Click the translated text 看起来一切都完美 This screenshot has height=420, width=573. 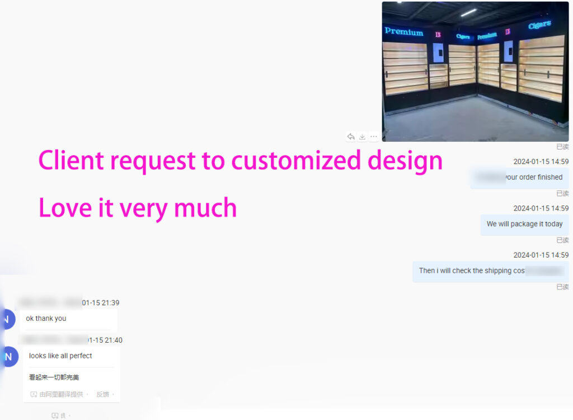[x=54, y=377]
